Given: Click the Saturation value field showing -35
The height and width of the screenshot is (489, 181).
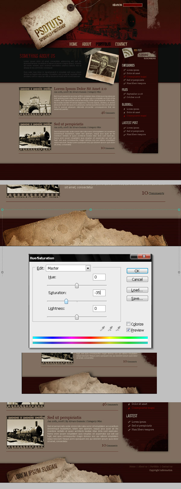Looking at the screenshot, I should 99,293.
